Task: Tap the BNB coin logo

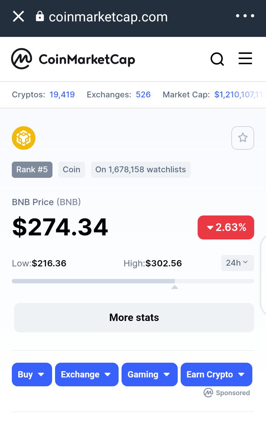Action: 24,138
